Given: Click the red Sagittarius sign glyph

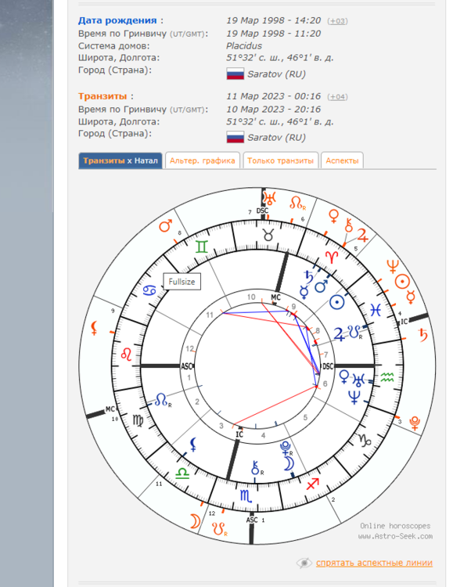Looking at the screenshot, I should (313, 484).
